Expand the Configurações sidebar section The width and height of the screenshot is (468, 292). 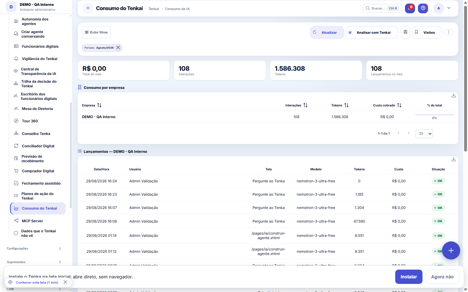(34, 249)
